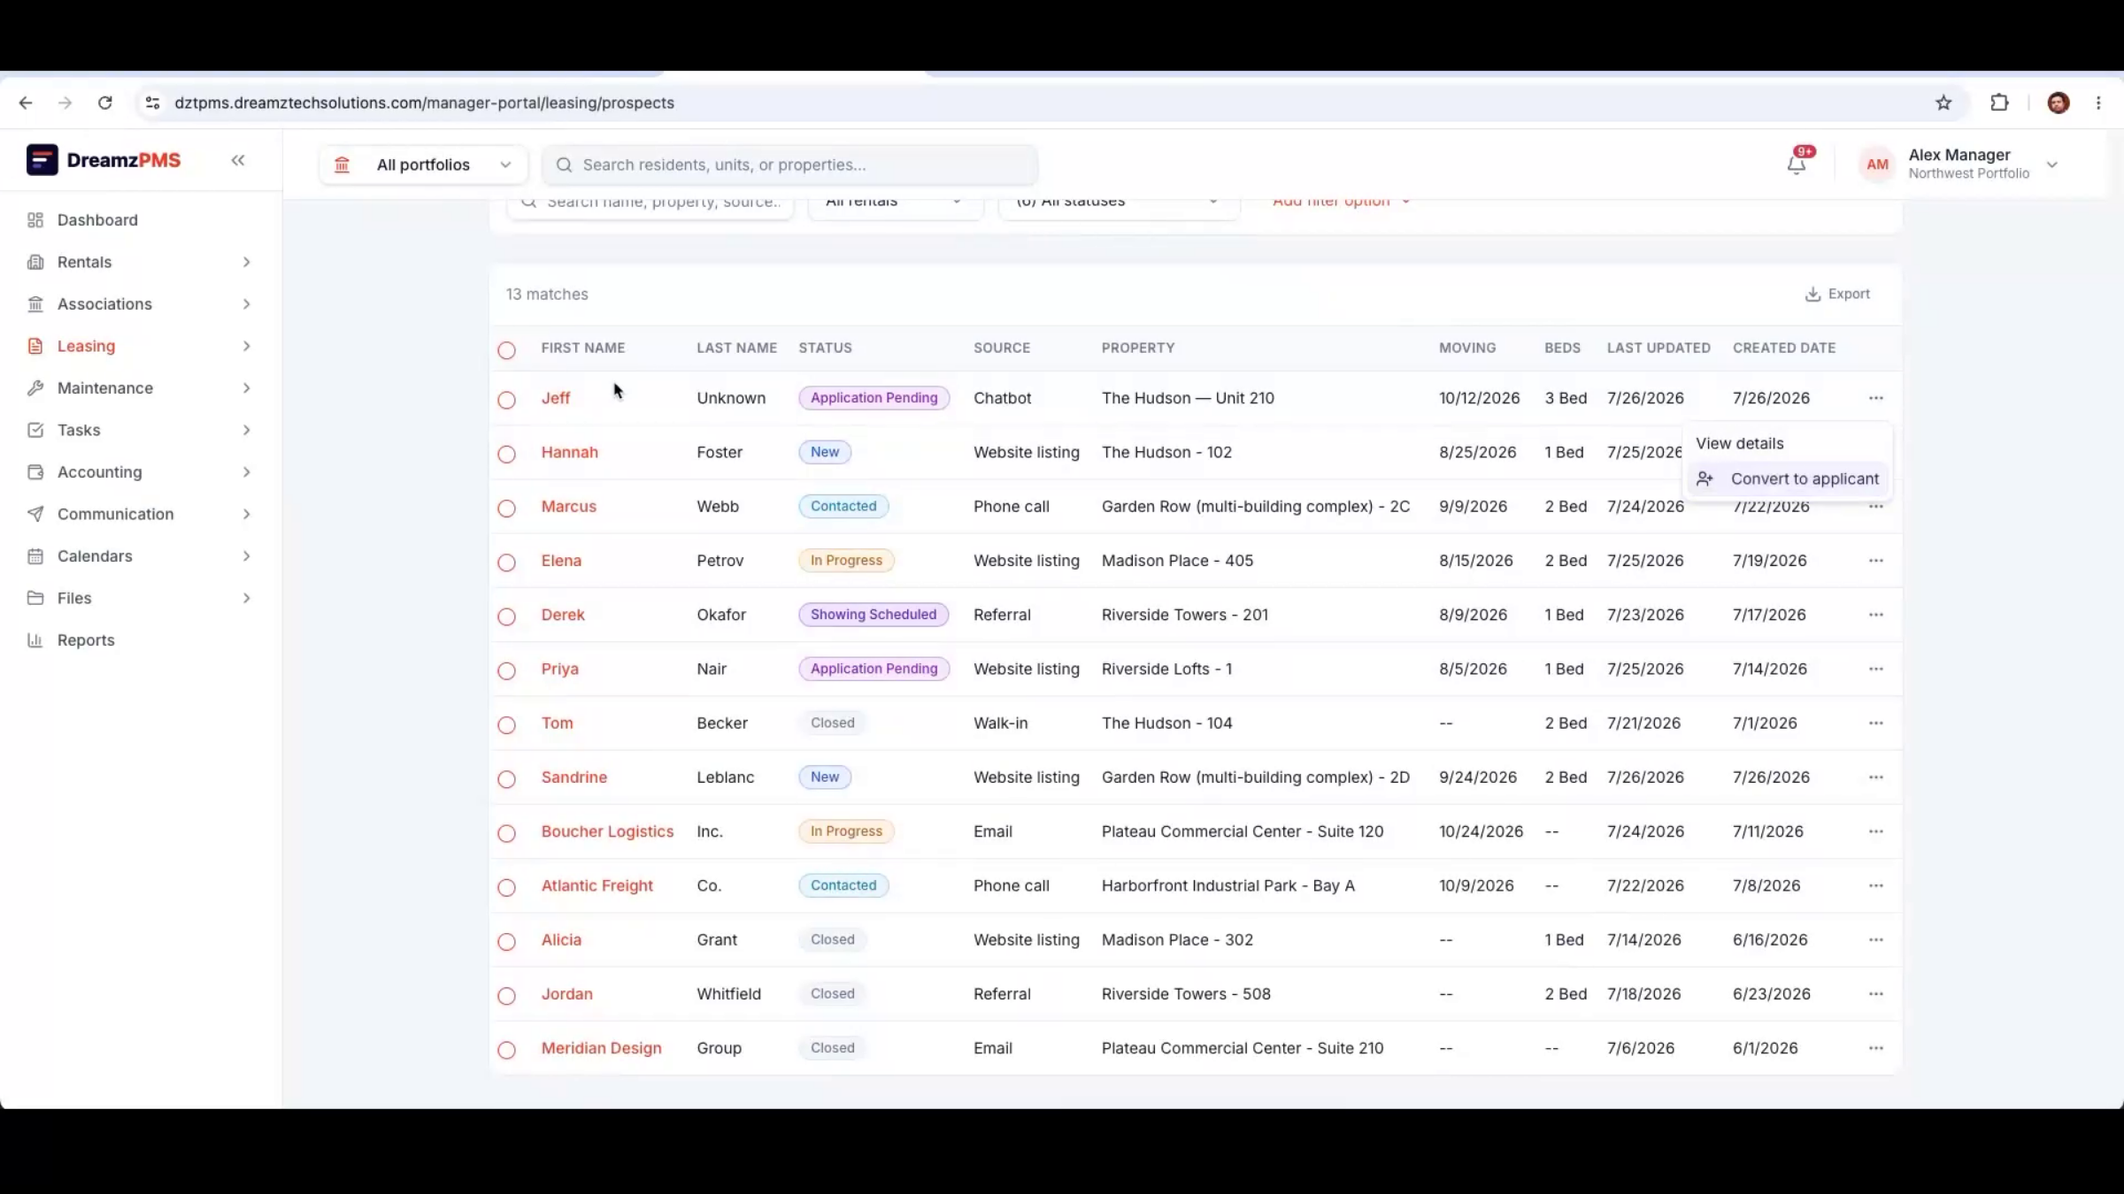The image size is (2124, 1194).
Task: Select the Jeff Unknown row checkbox
Action: tap(506, 400)
